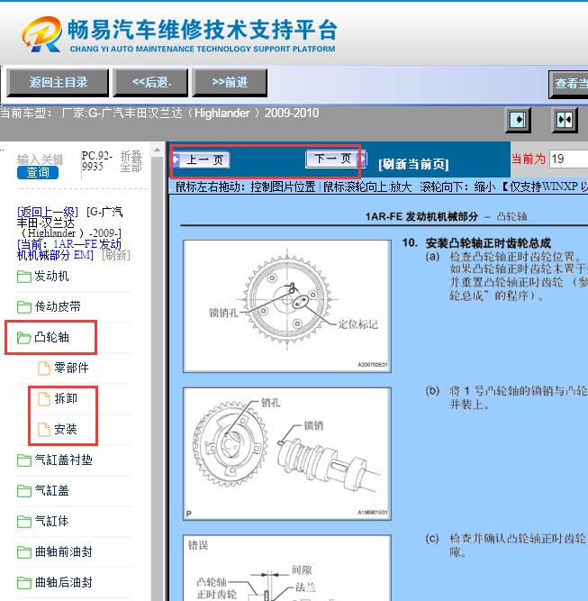Click folder icon beside 曲轴前油封
588x601 pixels.
point(23,552)
